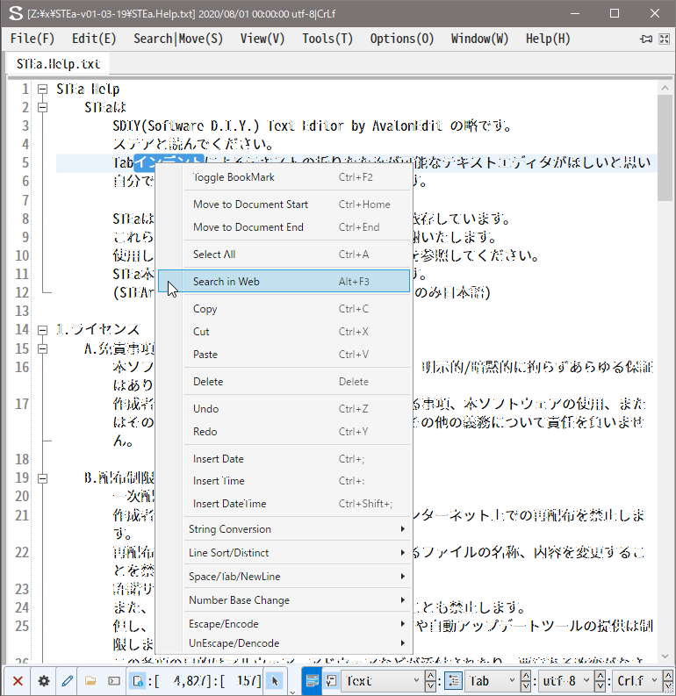Choose Move to Document Start

(284, 204)
